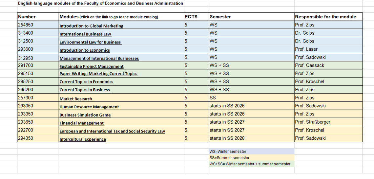Open the Market Research module link
The width and height of the screenshot is (374, 179).
pos(75,99)
